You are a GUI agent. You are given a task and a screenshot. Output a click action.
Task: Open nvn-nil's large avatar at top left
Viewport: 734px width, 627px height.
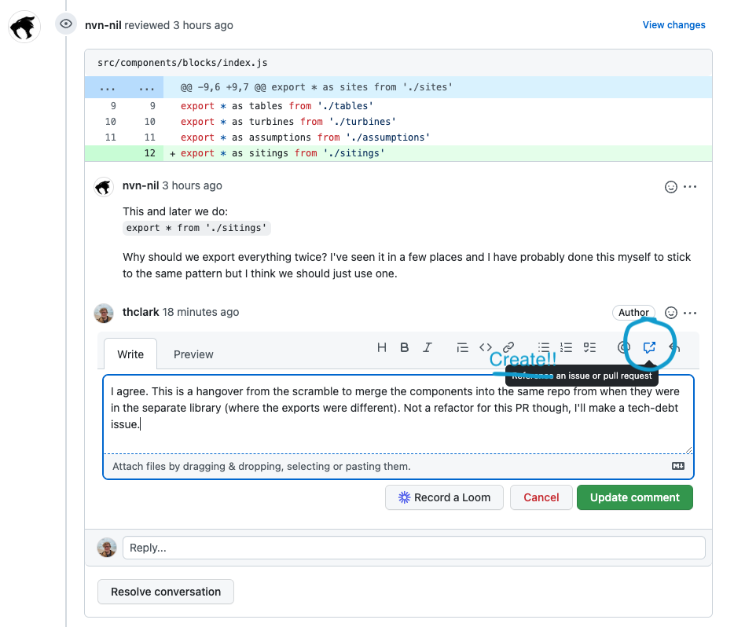tap(24, 27)
